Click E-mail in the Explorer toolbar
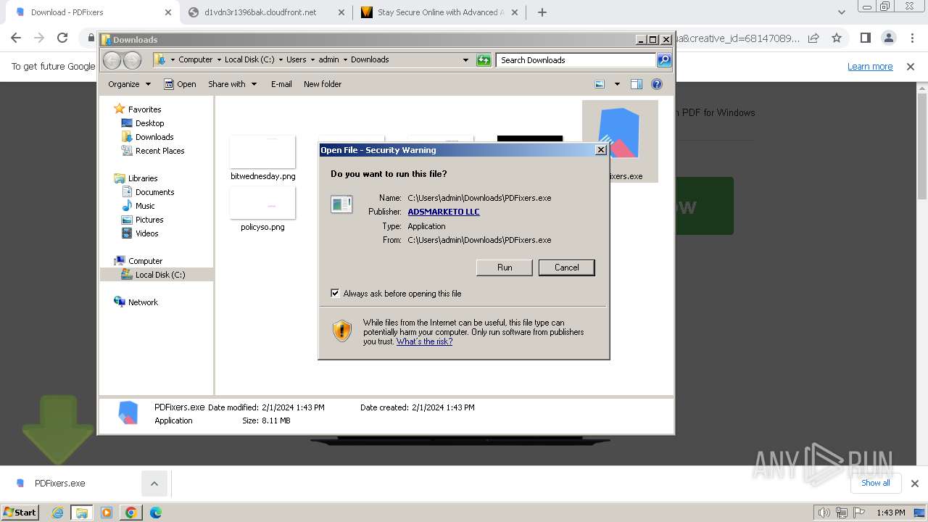928x522 pixels. [281, 84]
